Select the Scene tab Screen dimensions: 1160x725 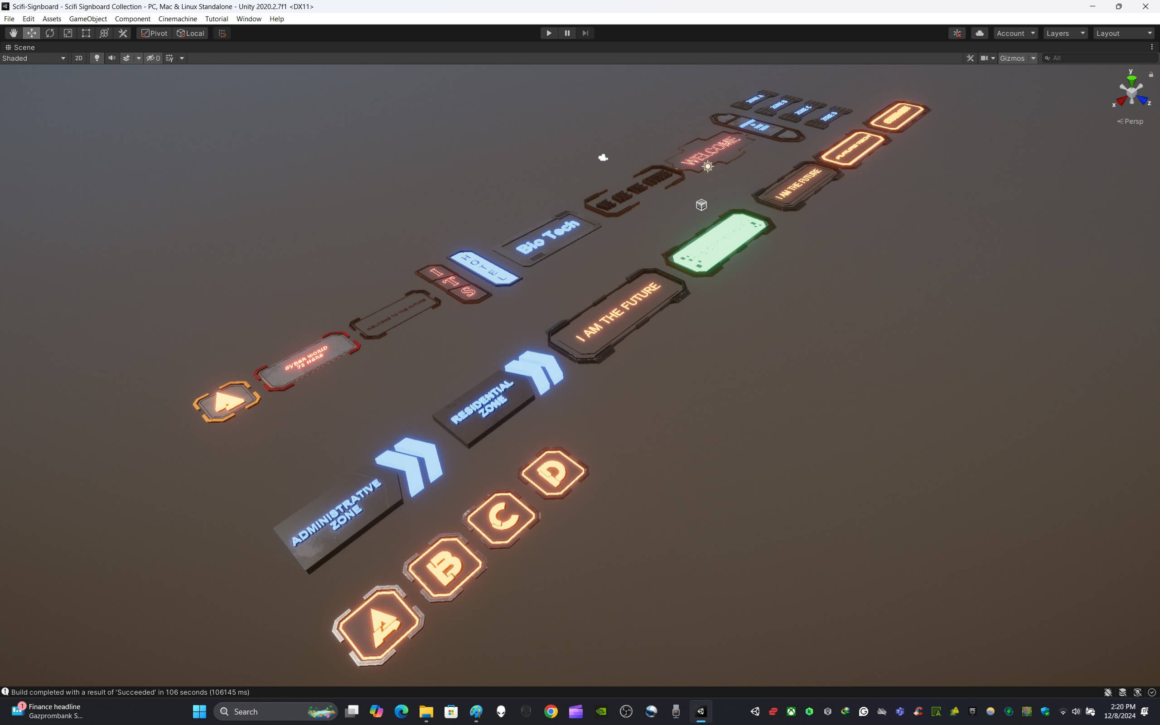(x=20, y=47)
